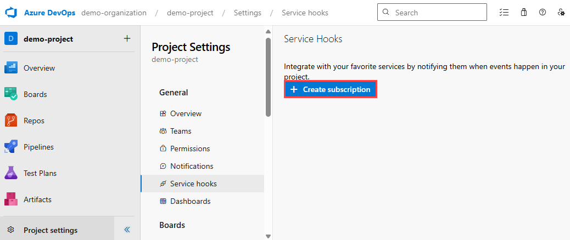Open user settings icon in header
Image resolution: width=570 pixels, height=240 pixels.
(561, 12)
